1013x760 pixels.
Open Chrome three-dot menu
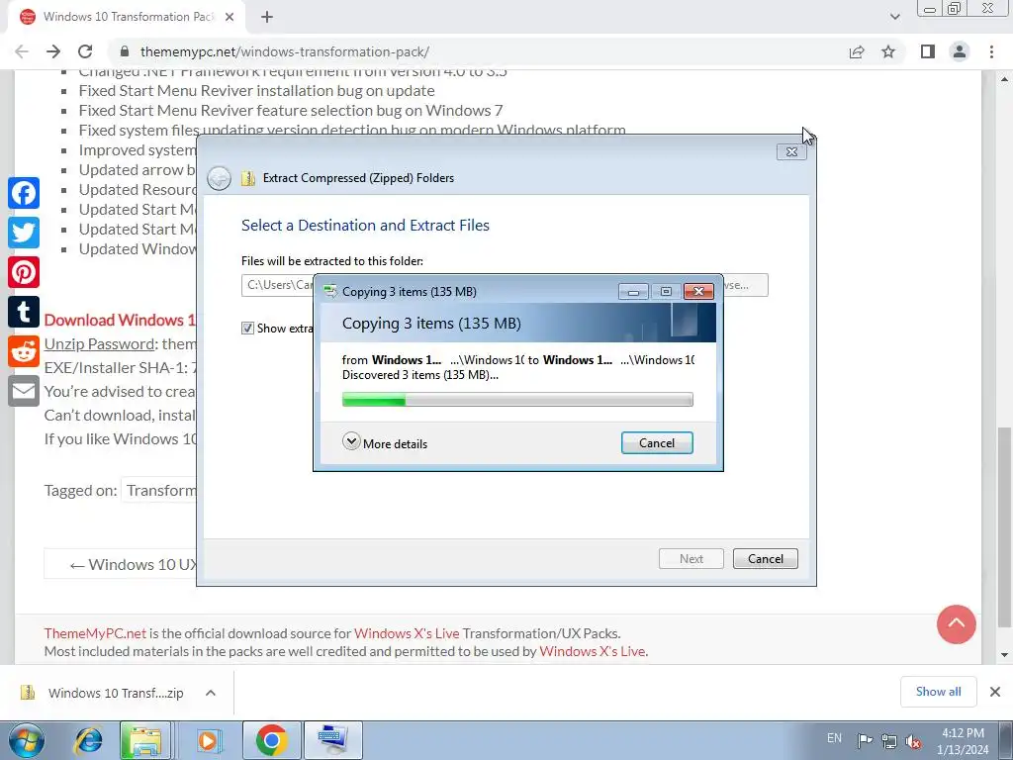click(x=991, y=51)
